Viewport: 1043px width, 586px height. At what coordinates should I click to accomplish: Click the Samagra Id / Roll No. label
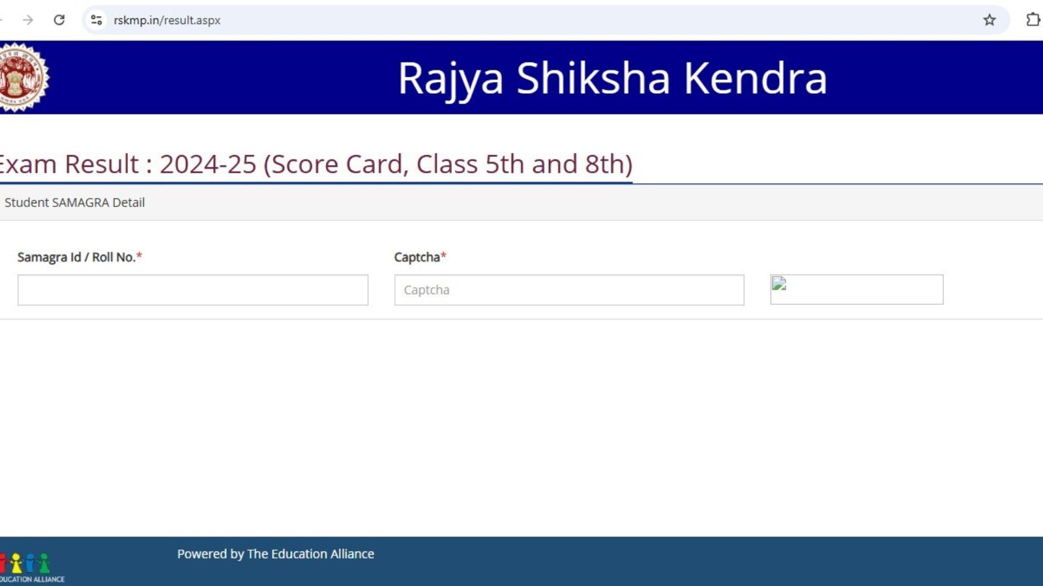point(76,257)
